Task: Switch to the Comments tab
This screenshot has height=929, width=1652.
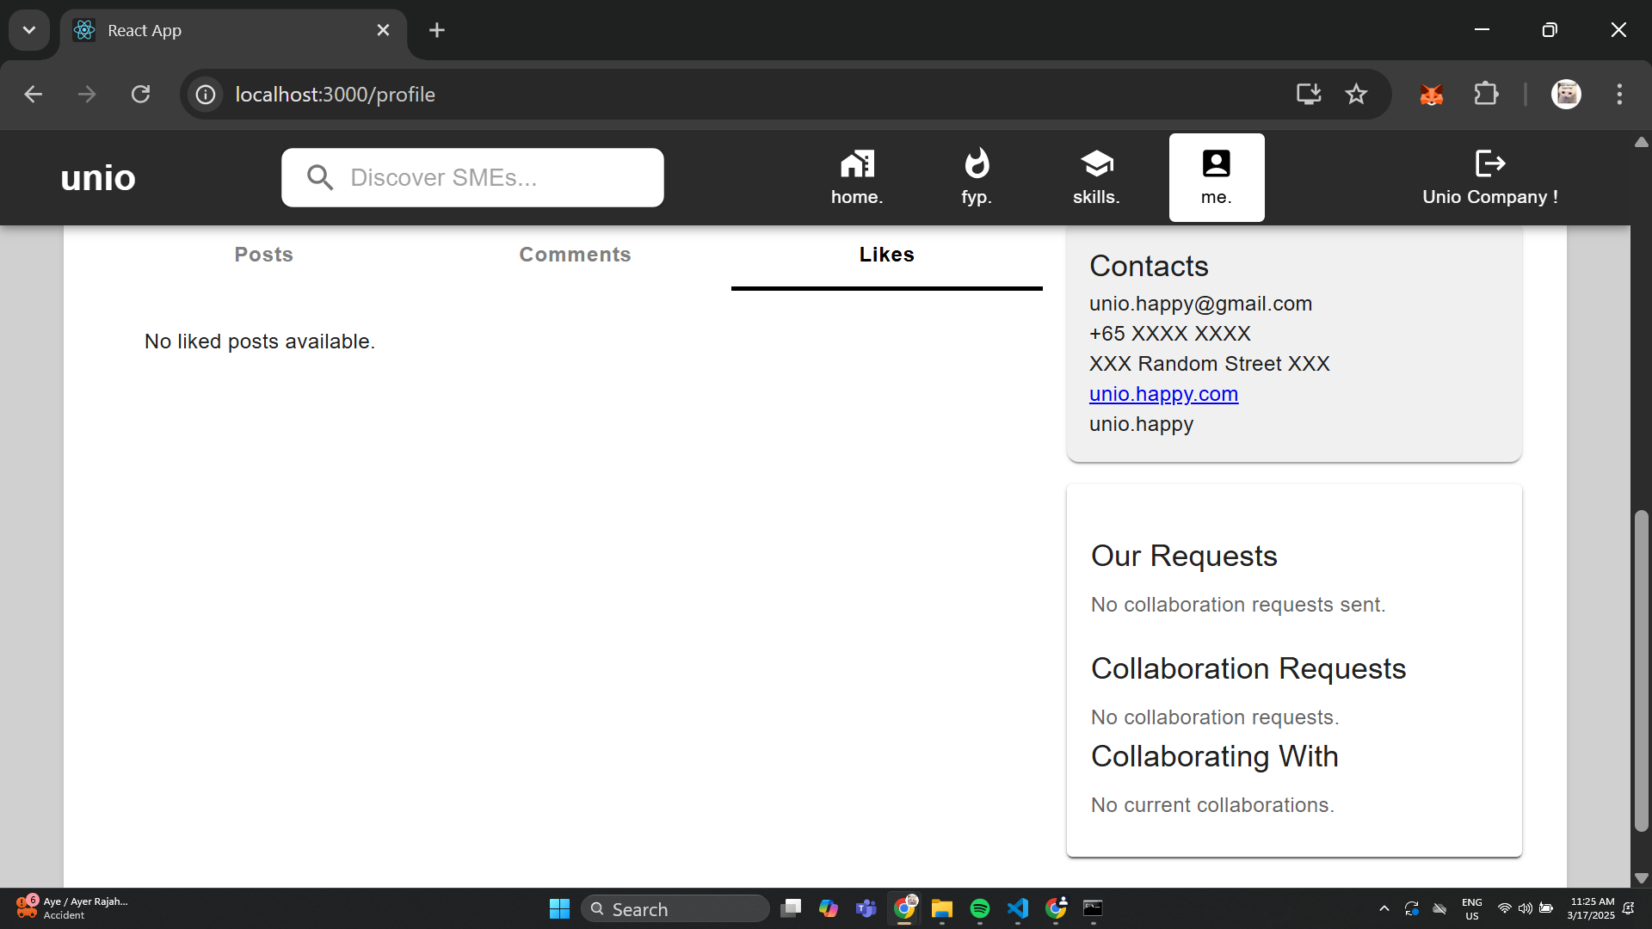Action: [575, 255]
